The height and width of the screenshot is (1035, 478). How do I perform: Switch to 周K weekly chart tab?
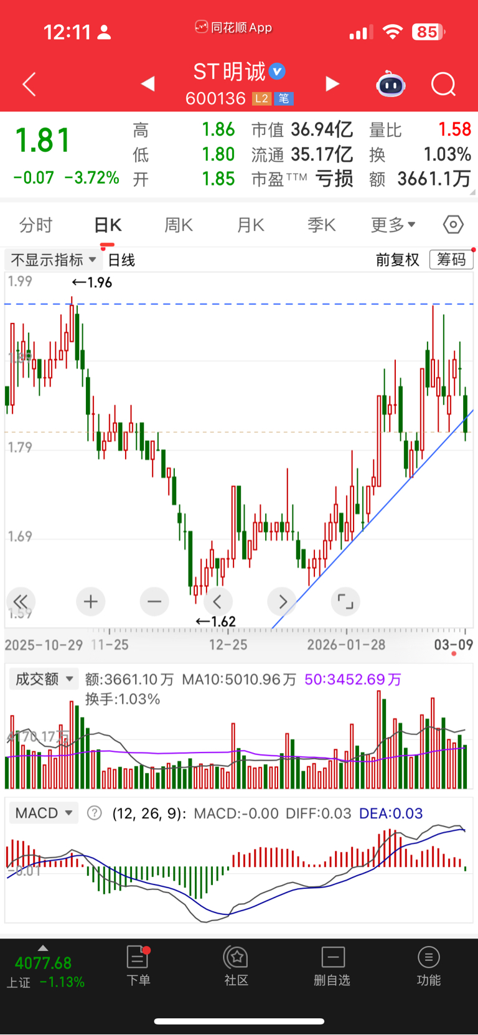coord(179,225)
